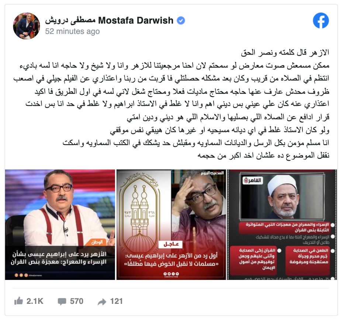Click the comment speech bubble icon

62,301
